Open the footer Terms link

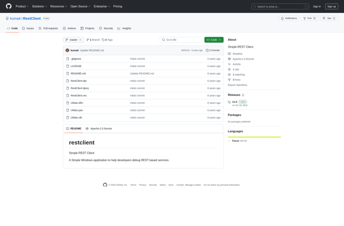[x=134, y=185]
